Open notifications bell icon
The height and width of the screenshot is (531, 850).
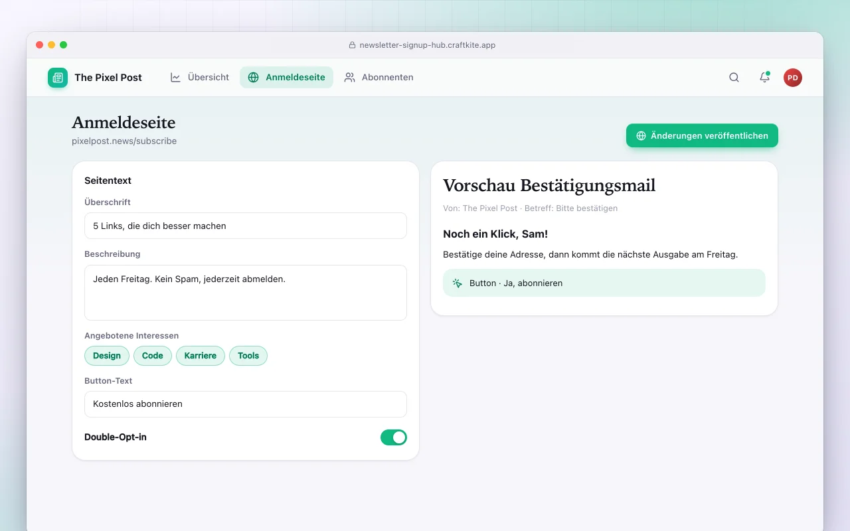click(764, 78)
